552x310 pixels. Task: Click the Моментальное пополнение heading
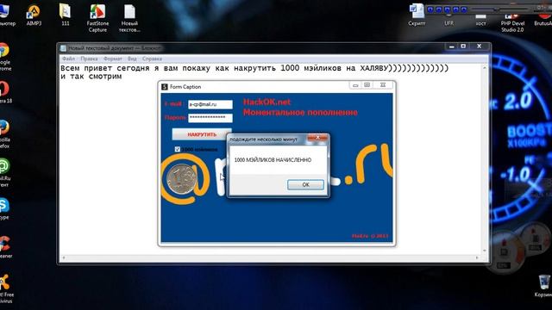[300, 113]
